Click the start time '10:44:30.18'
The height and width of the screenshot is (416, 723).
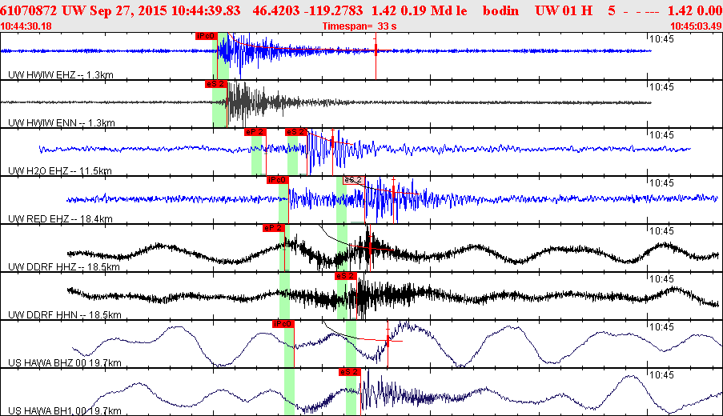coord(26,26)
